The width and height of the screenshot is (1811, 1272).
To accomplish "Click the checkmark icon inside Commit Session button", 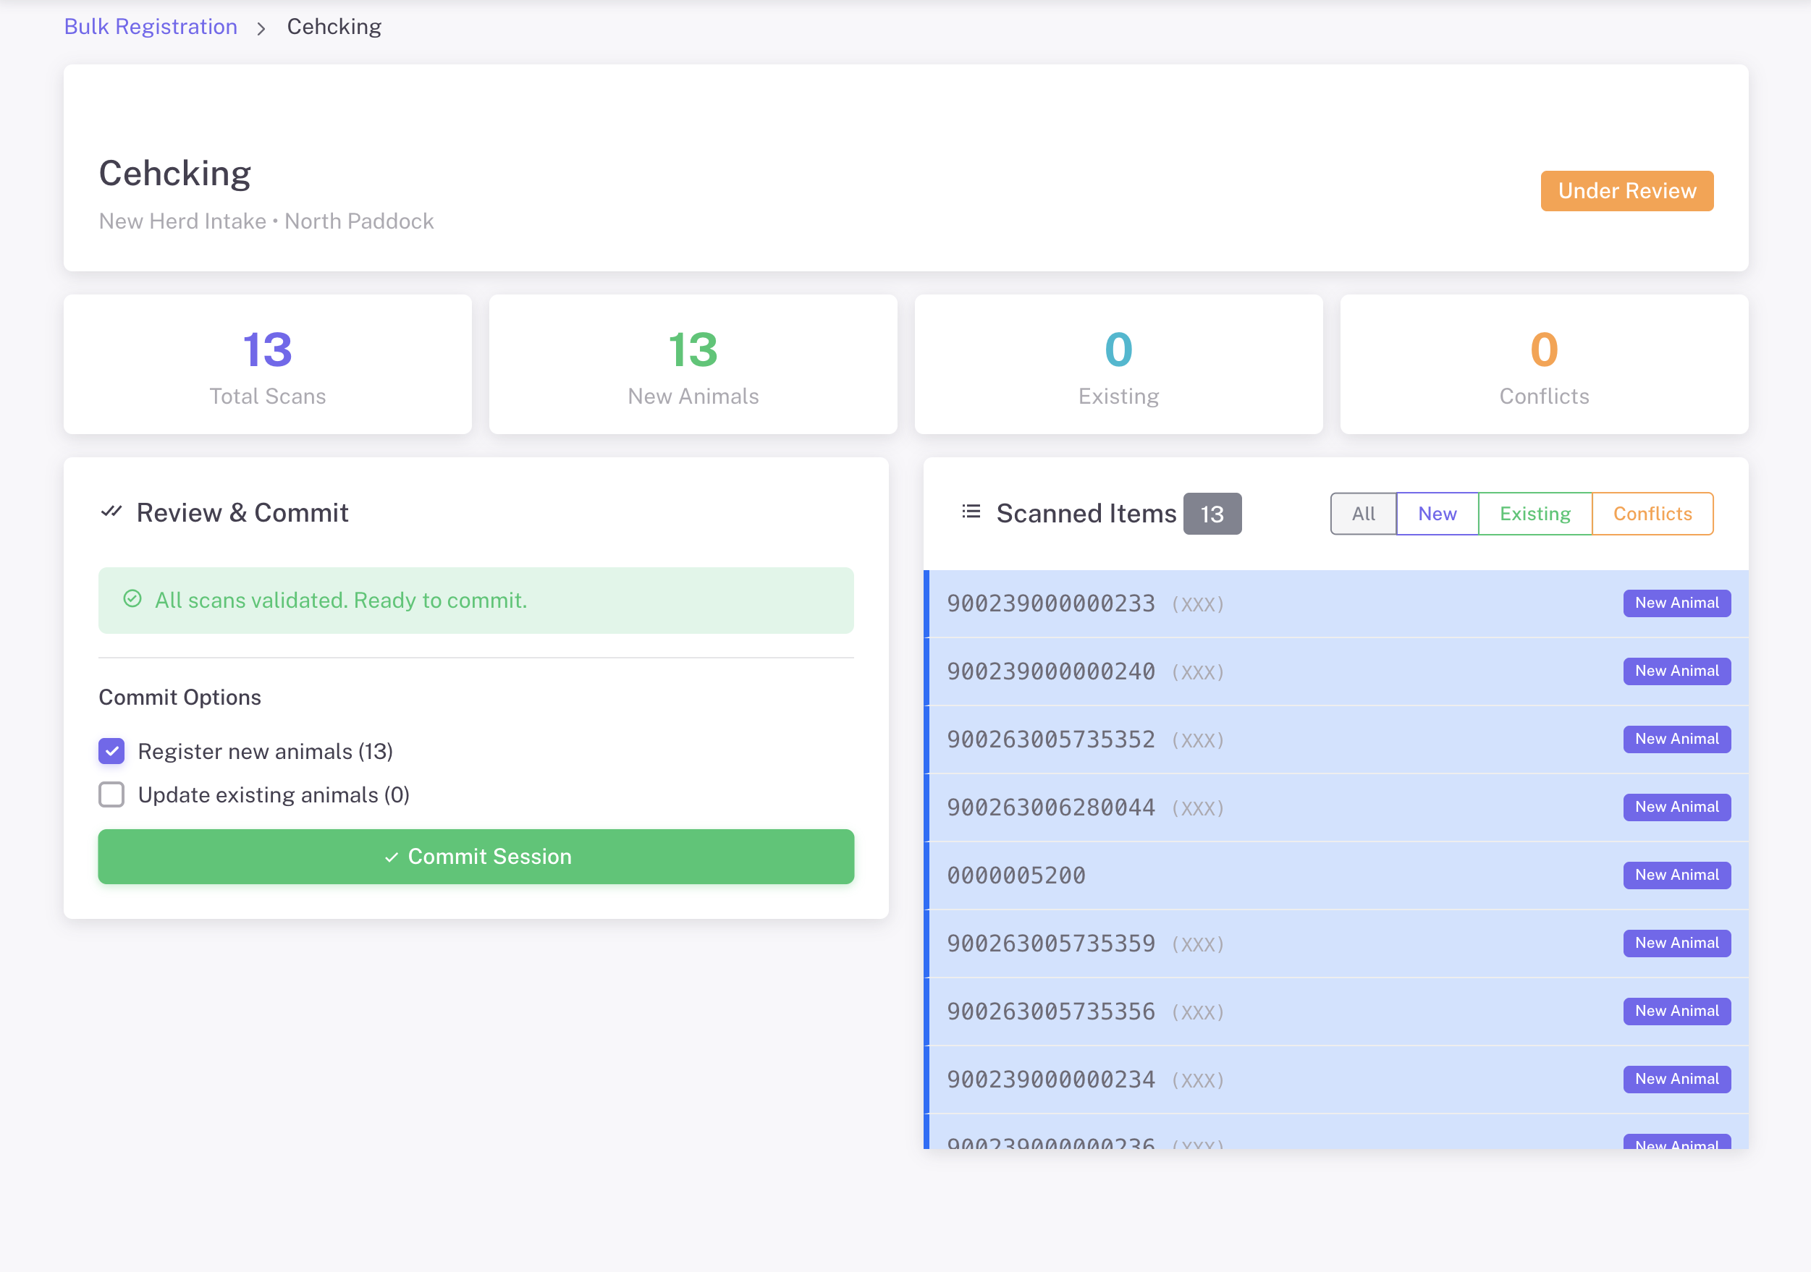I will coord(392,857).
